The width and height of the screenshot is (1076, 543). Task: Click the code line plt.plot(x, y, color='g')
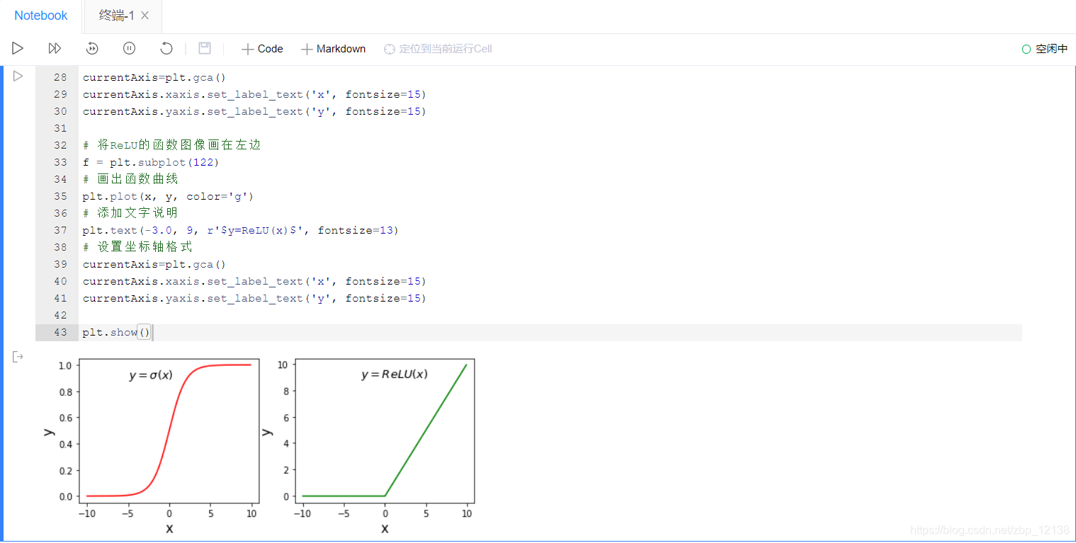[x=168, y=196]
